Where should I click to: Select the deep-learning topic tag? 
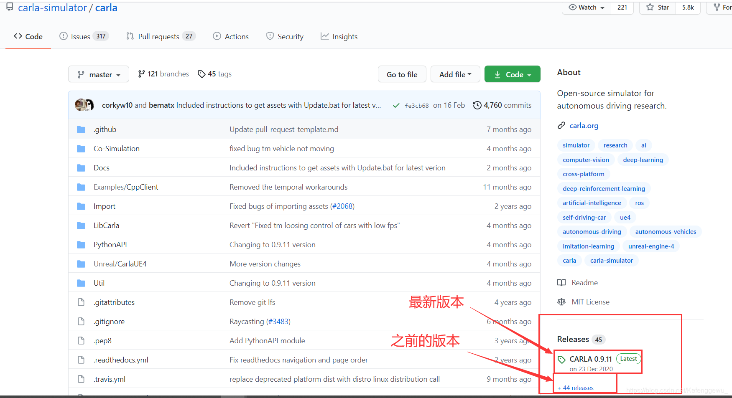point(643,160)
